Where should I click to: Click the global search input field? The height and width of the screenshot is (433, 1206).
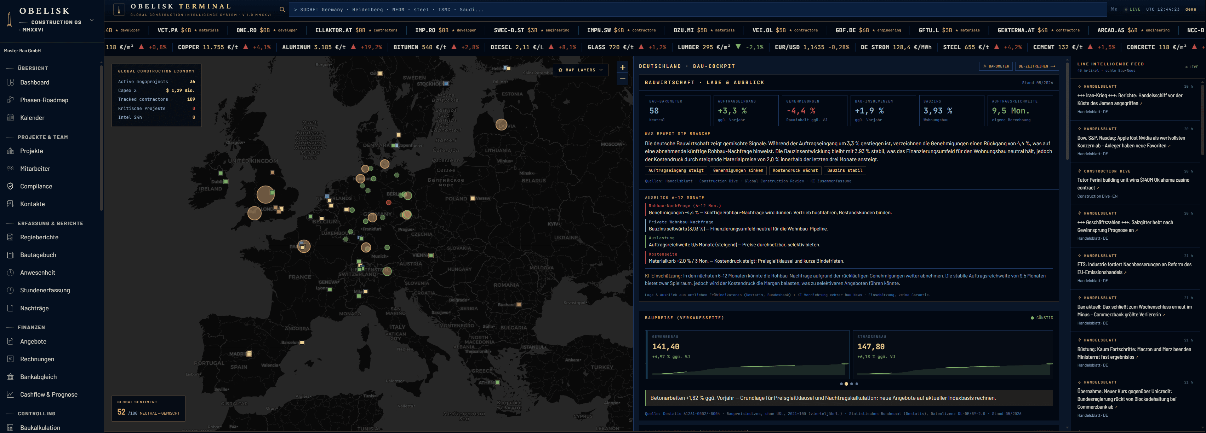(x=698, y=9)
